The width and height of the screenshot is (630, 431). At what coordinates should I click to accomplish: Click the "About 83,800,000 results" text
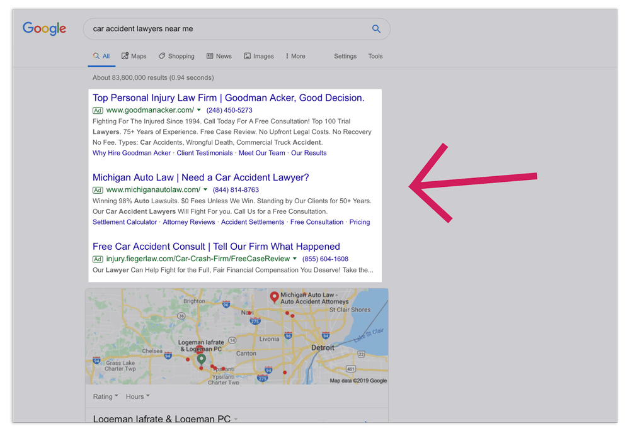coord(130,77)
